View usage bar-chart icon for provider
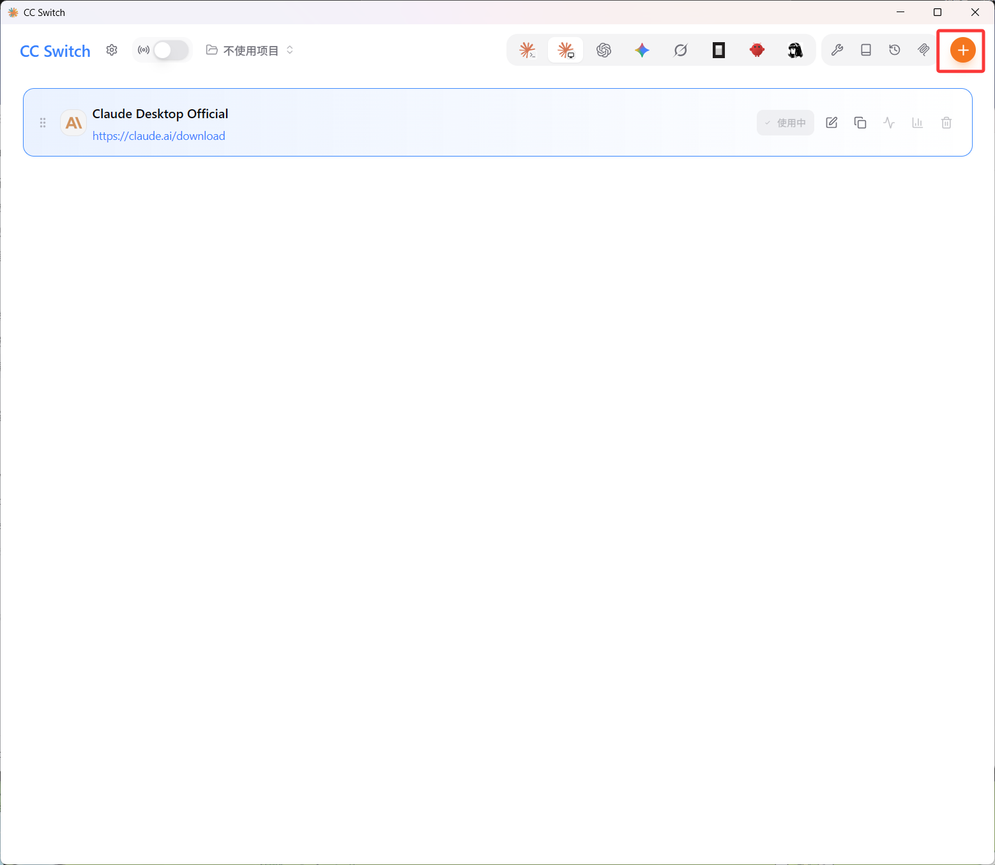This screenshot has height=865, width=995. [x=918, y=123]
